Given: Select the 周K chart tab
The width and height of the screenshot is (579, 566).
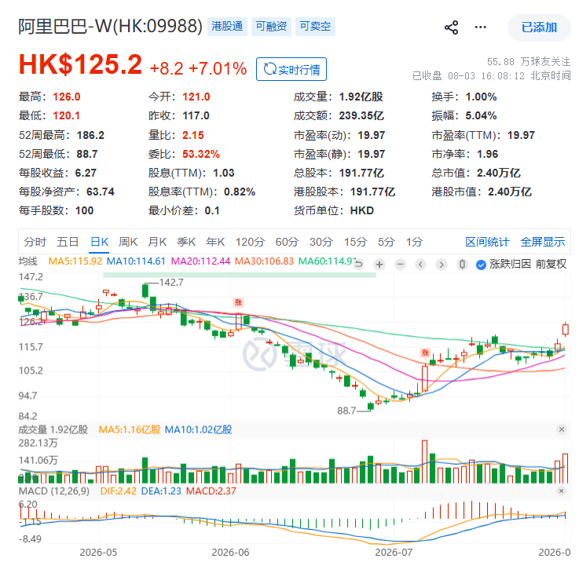Looking at the screenshot, I should point(128,242).
